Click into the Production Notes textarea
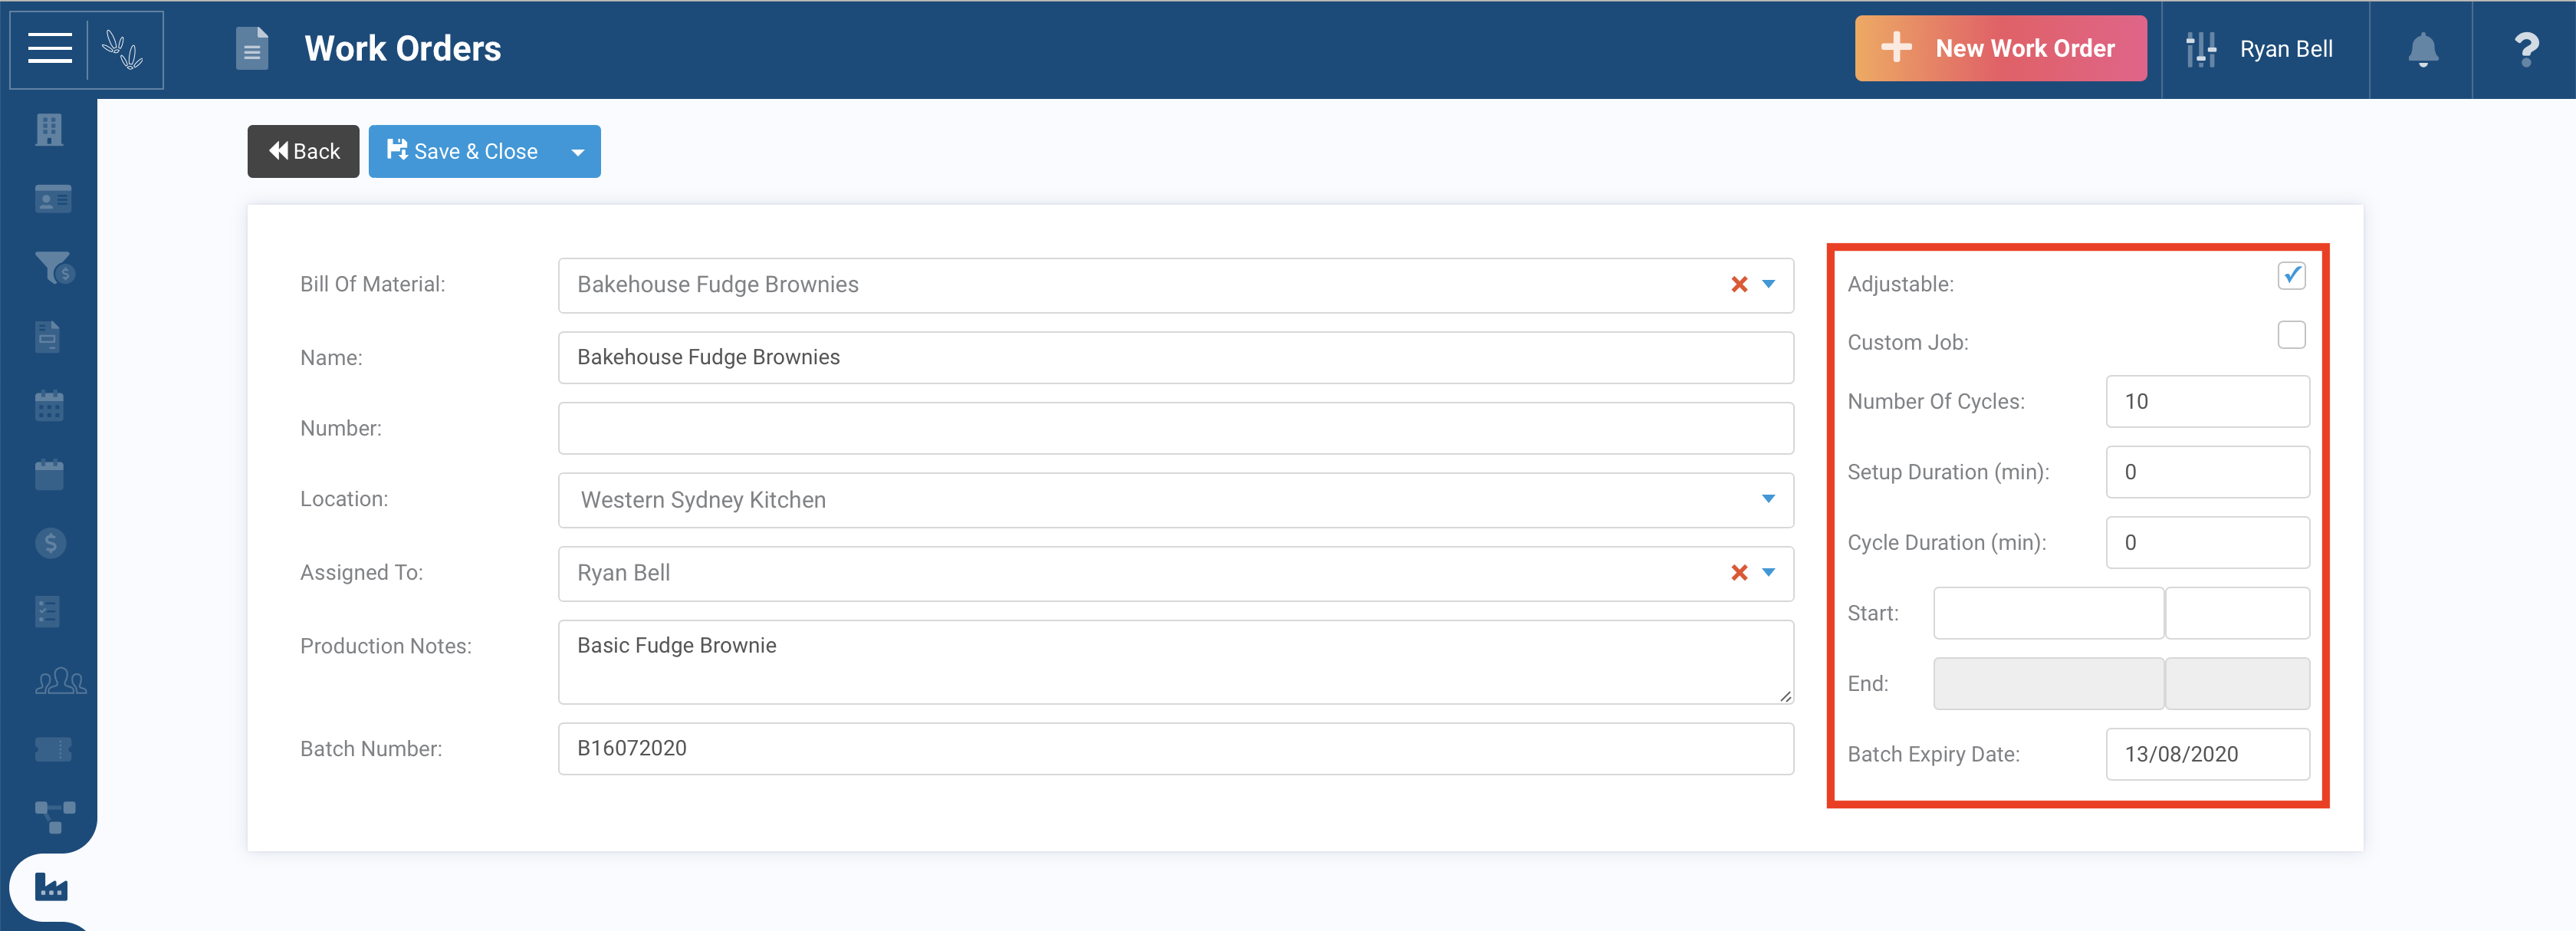 point(1175,662)
